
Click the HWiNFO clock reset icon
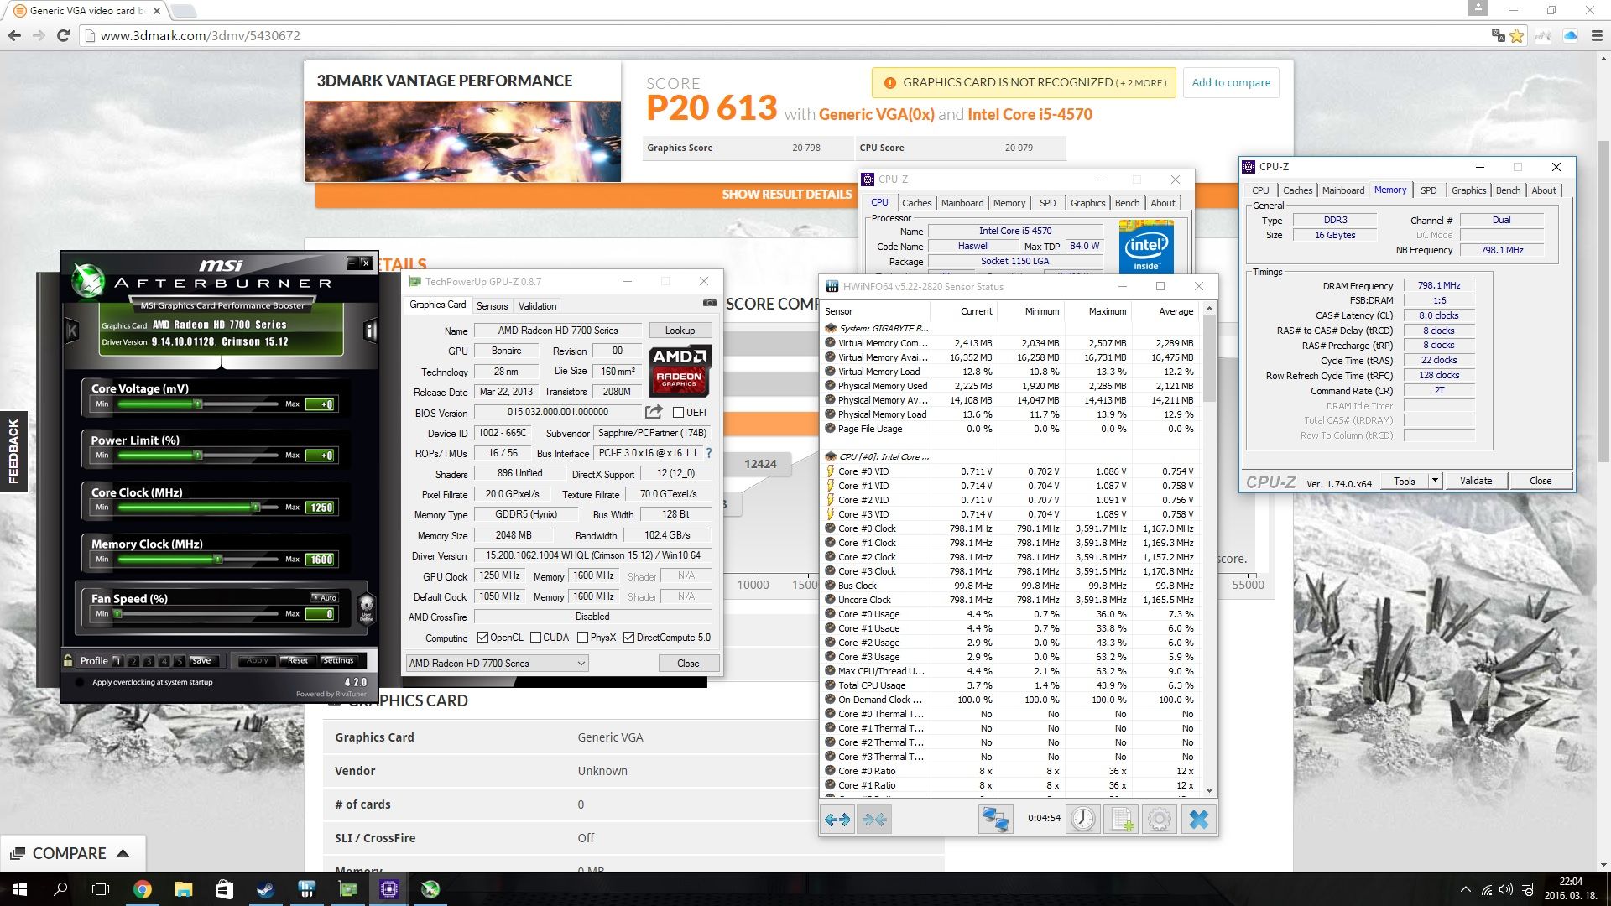coord(1083,820)
